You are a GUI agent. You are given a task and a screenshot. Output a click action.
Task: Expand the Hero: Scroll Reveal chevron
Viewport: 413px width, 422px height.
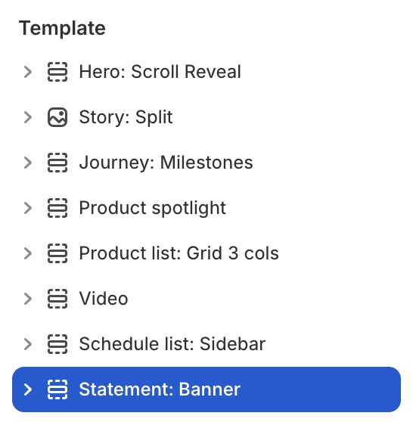[x=28, y=72]
